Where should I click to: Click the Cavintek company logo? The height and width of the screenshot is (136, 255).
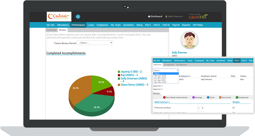[x=59, y=17]
